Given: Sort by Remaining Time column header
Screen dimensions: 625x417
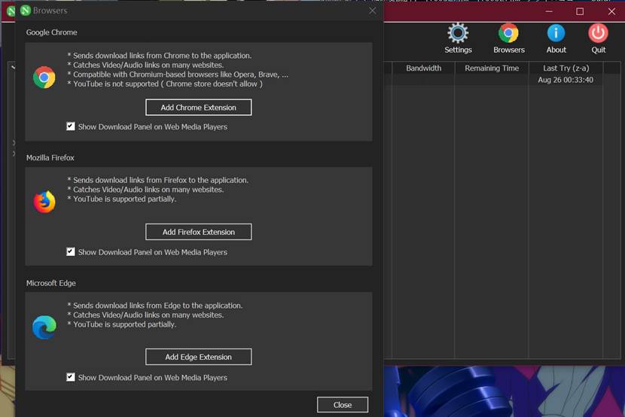Looking at the screenshot, I should tap(492, 68).
